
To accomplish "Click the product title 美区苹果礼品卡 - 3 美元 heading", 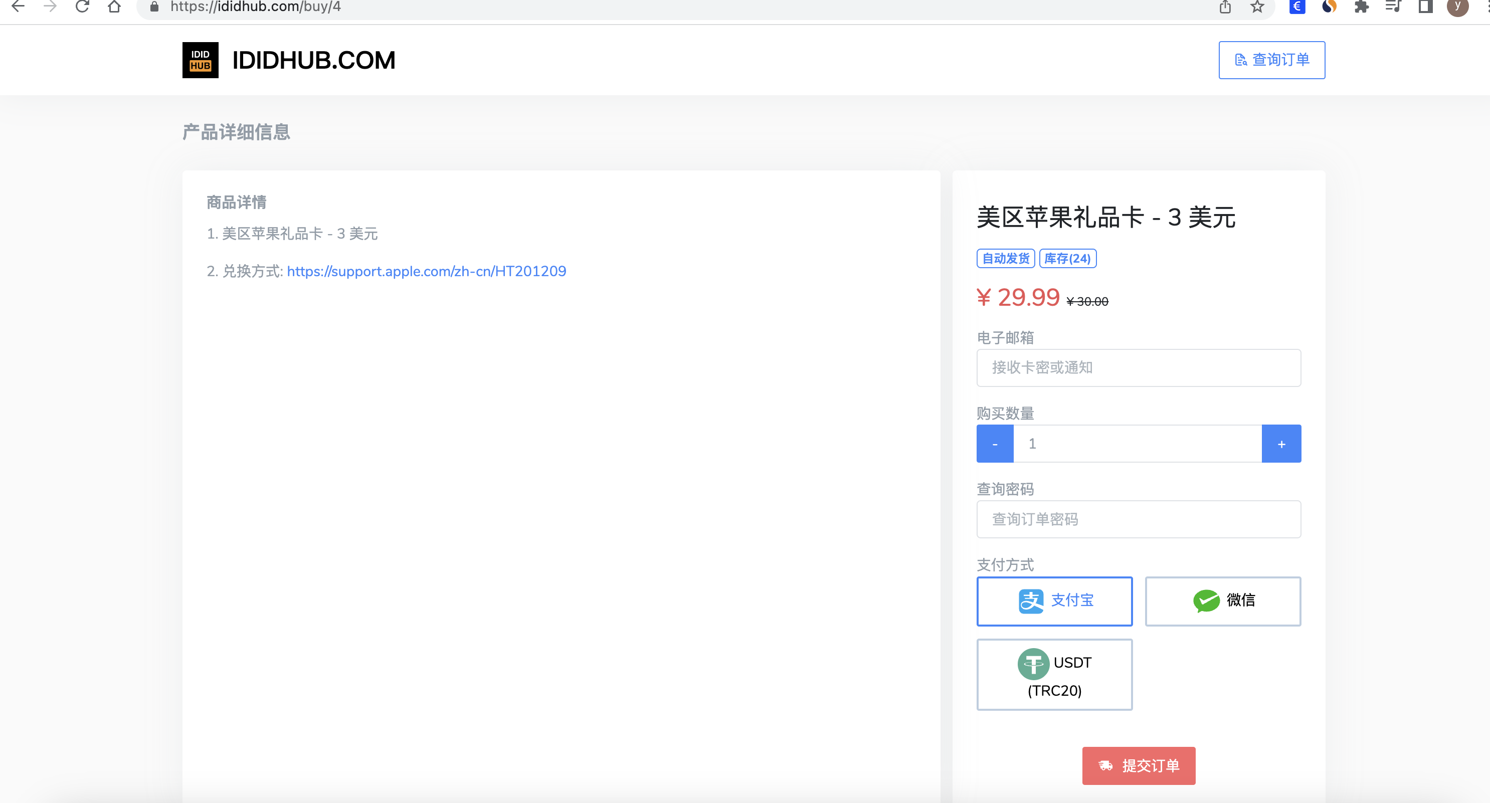I will (x=1106, y=218).
